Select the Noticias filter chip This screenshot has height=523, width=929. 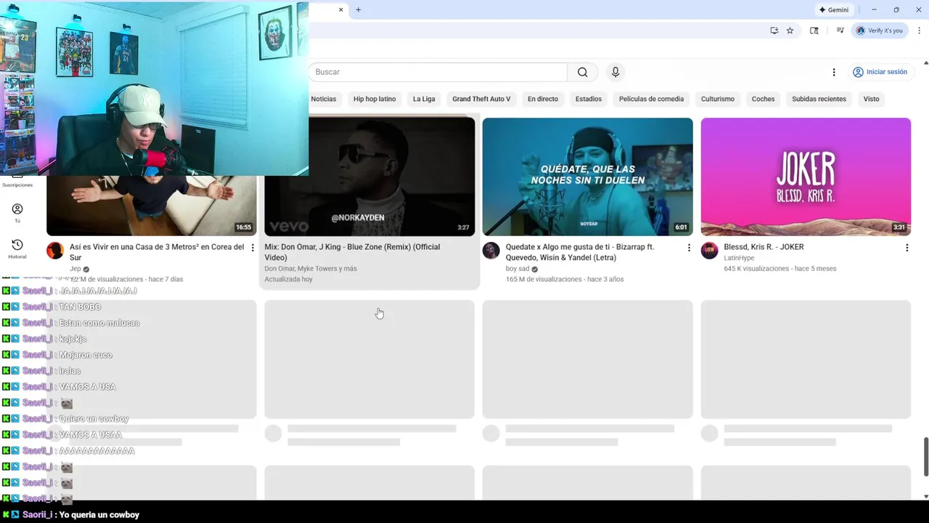pyautogui.click(x=324, y=99)
